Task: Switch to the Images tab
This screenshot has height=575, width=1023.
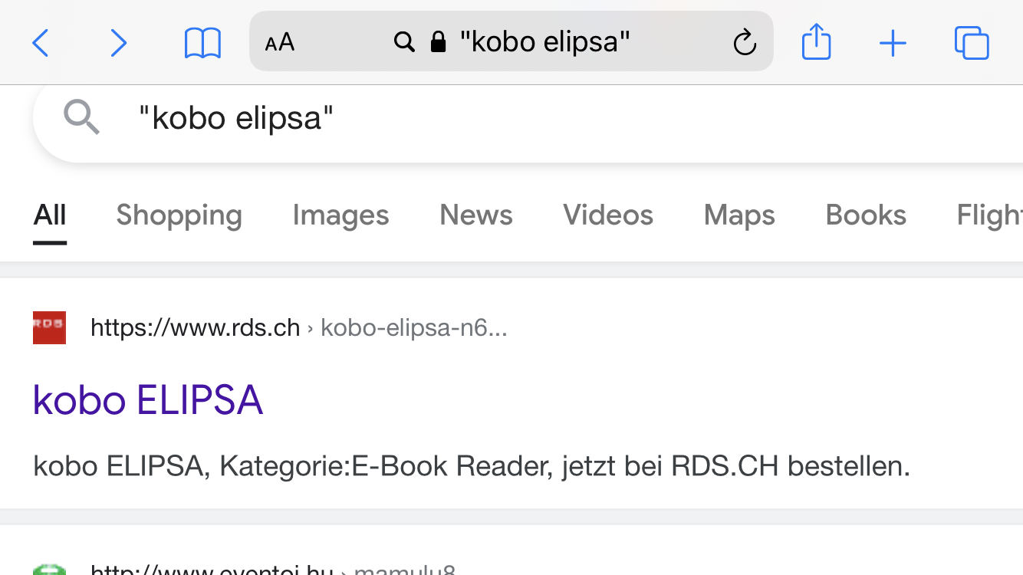Action: coord(340,215)
